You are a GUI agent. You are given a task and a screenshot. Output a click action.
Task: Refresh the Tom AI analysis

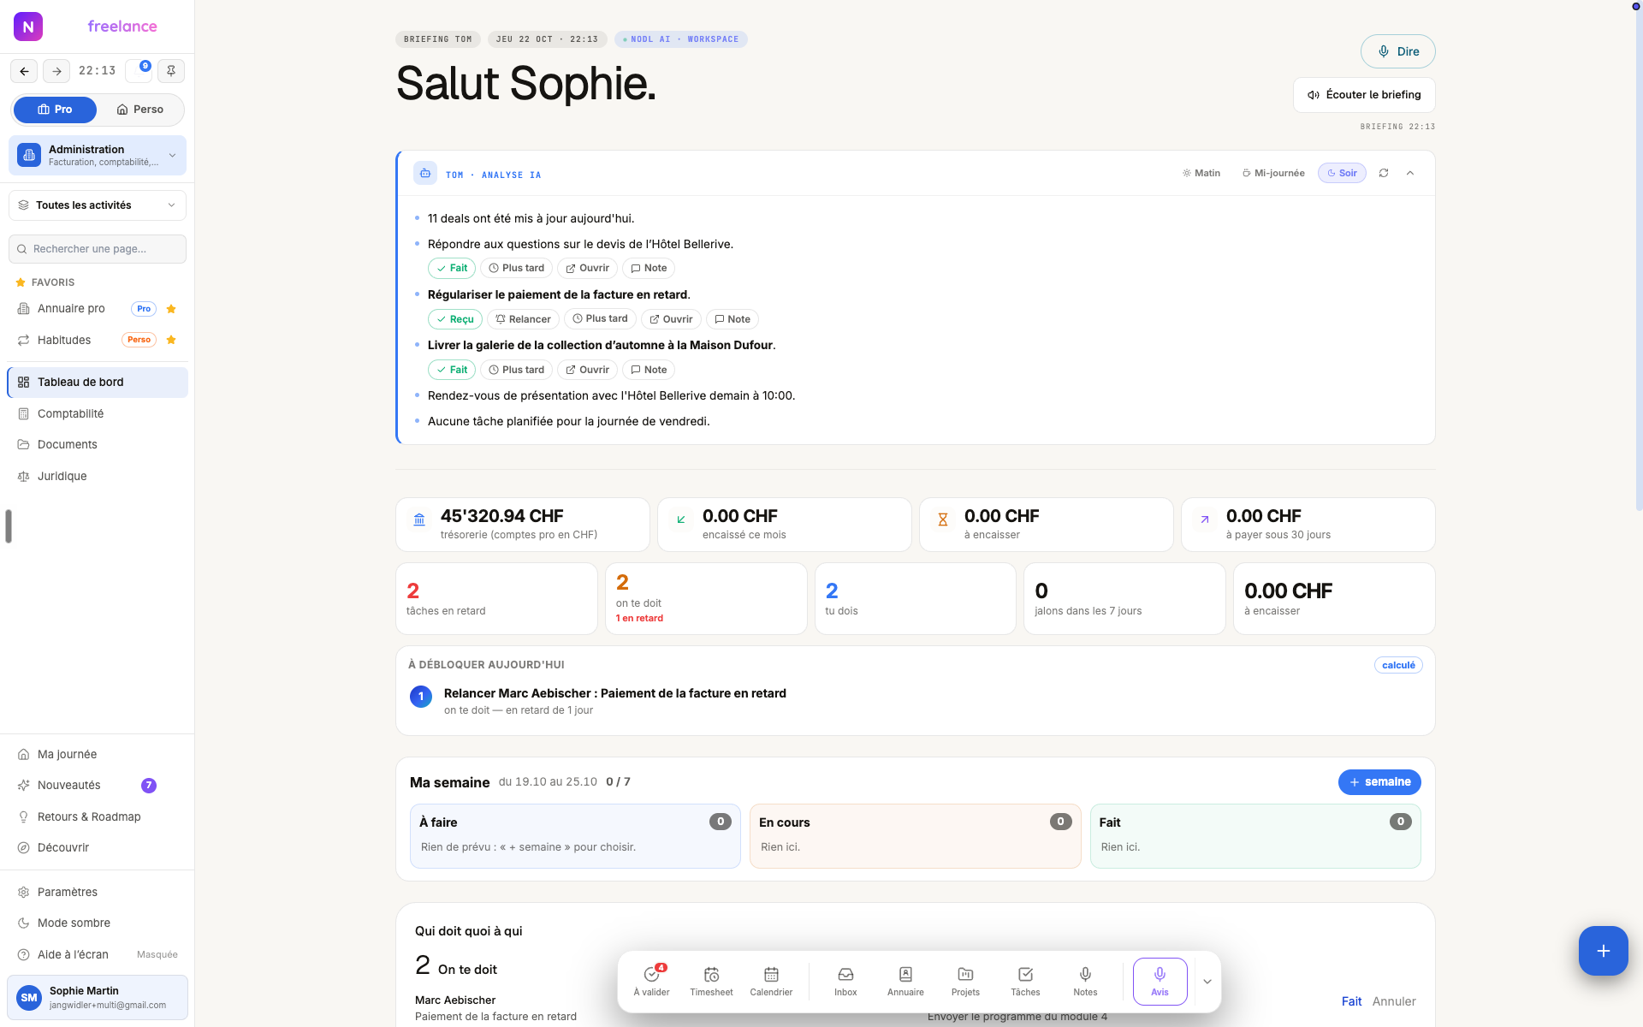[1384, 173]
